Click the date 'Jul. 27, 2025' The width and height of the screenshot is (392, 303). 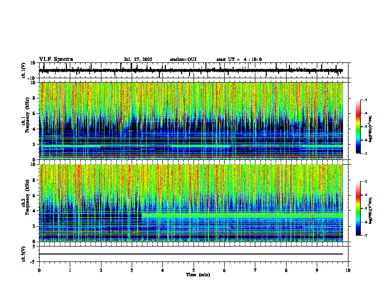tap(138, 59)
